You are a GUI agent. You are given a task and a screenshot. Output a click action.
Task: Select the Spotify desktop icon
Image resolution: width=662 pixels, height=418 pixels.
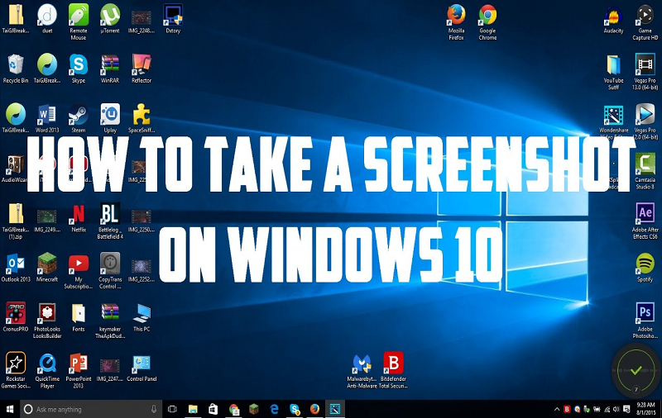pyautogui.click(x=645, y=264)
